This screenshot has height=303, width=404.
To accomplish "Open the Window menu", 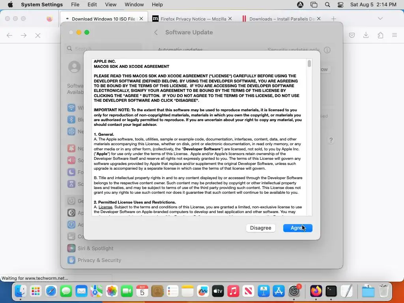I will pos(134,5).
